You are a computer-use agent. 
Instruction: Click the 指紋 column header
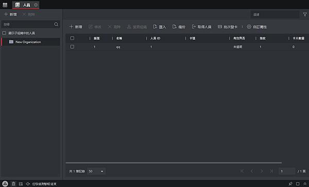point(263,38)
